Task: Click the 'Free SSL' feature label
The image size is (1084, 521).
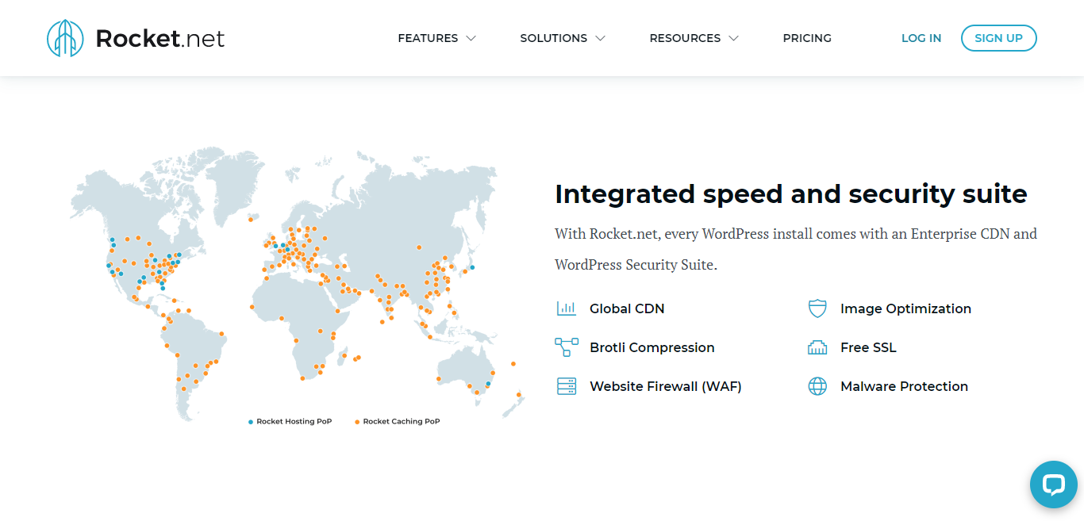Action: [x=868, y=347]
